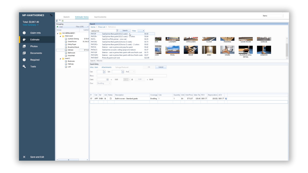
Task: Click the Search button
Action: click(125, 30)
